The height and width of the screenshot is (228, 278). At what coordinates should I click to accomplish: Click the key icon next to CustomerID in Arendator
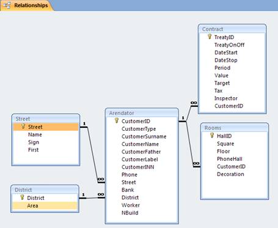click(117, 120)
